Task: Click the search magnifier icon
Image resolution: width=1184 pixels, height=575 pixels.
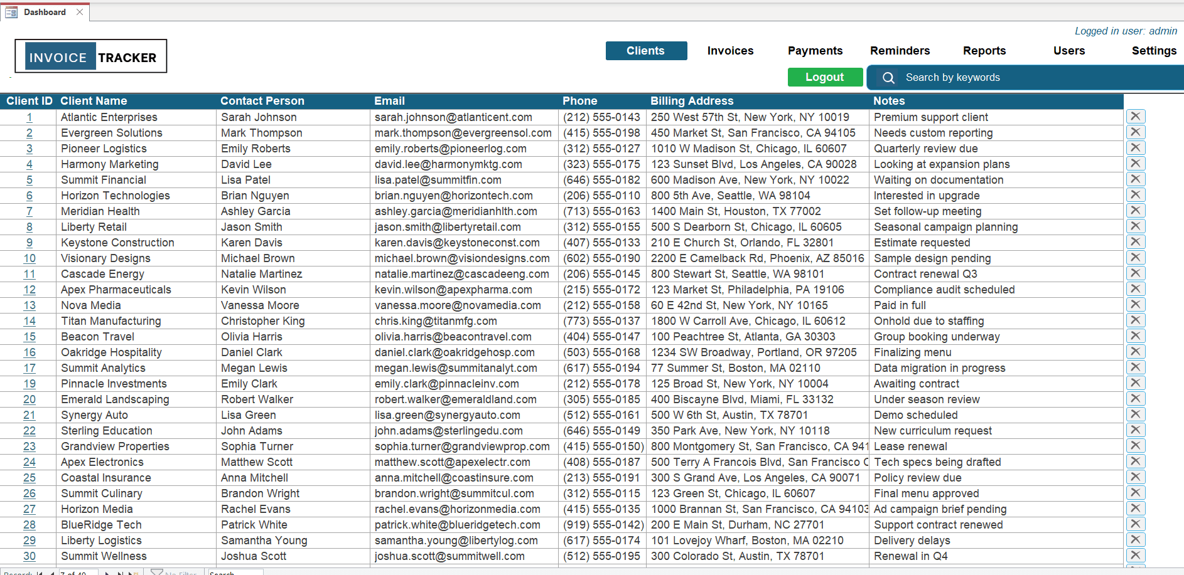Action: coord(888,78)
